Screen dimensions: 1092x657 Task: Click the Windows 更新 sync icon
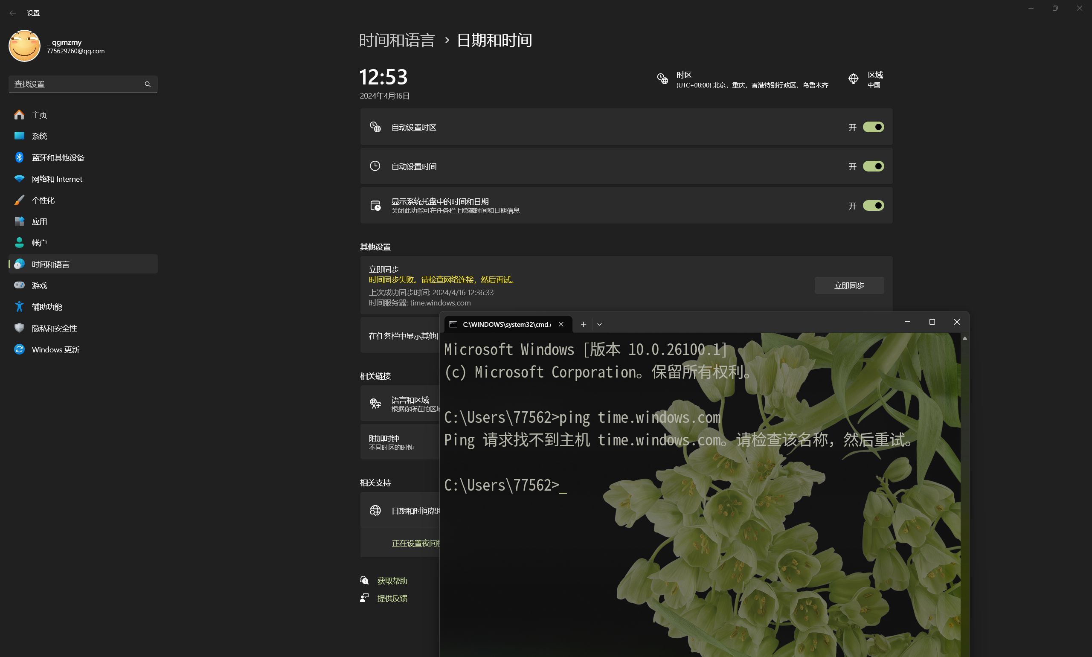click(20, 349)
